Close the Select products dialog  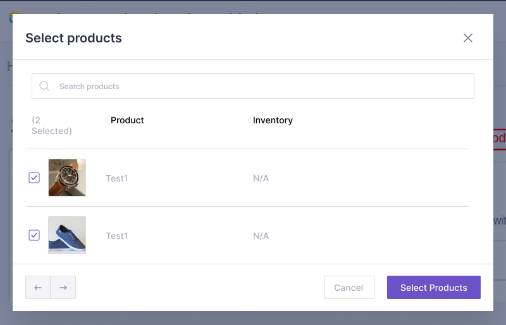point(468,38)
